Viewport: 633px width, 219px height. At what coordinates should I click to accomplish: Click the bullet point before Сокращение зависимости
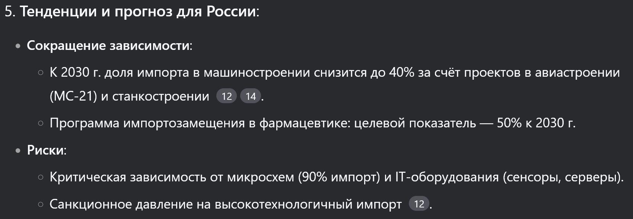click(18, 46)
